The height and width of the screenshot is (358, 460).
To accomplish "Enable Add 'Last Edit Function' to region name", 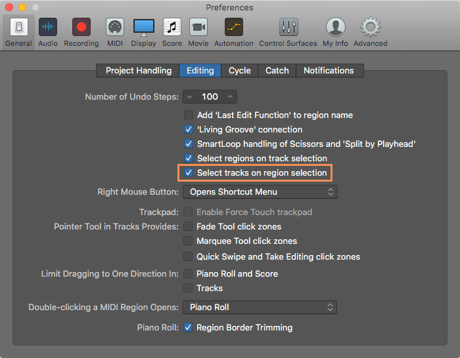I will [189, 115].
